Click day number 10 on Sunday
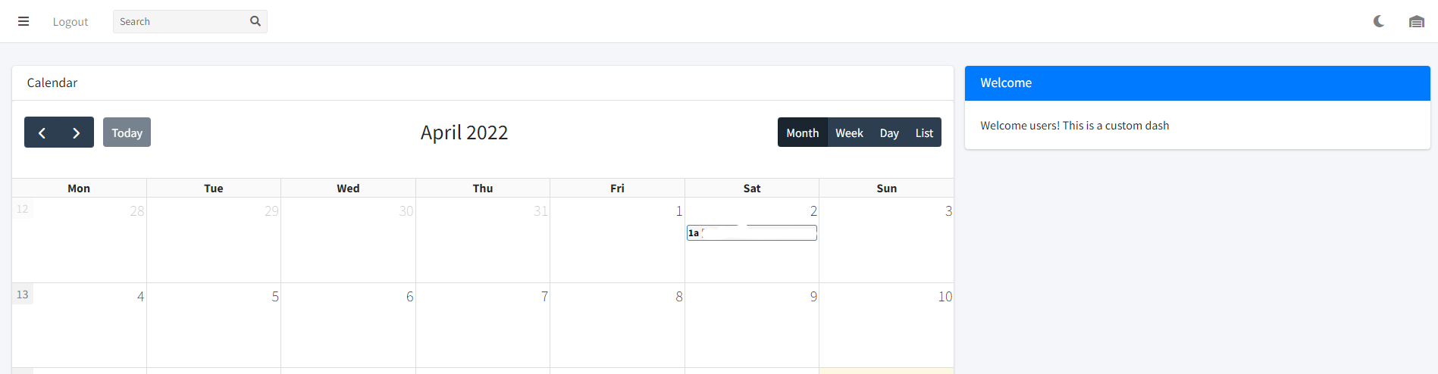Viewport: 1438px width, 374px height. (945, 297)
